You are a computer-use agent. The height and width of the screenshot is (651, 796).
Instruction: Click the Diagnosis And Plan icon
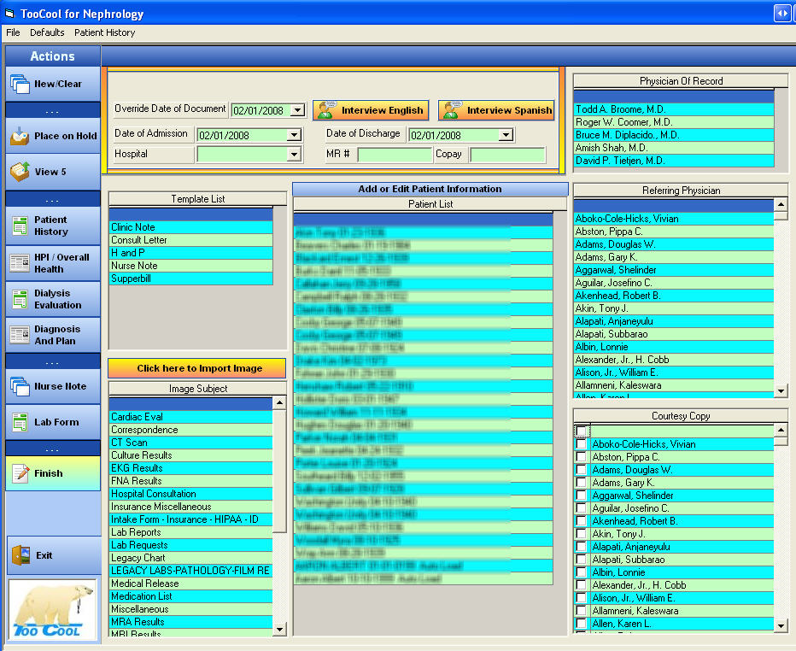point(20,335)
